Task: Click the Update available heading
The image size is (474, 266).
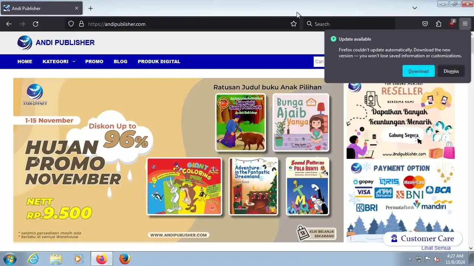Action: tap(355, 39)
